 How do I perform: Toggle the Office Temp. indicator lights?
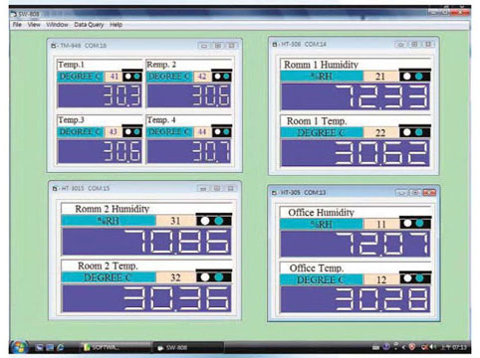[415, 279]
